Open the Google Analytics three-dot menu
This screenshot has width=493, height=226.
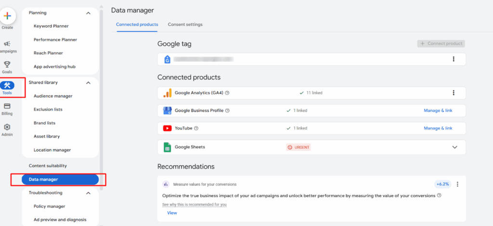454,93
